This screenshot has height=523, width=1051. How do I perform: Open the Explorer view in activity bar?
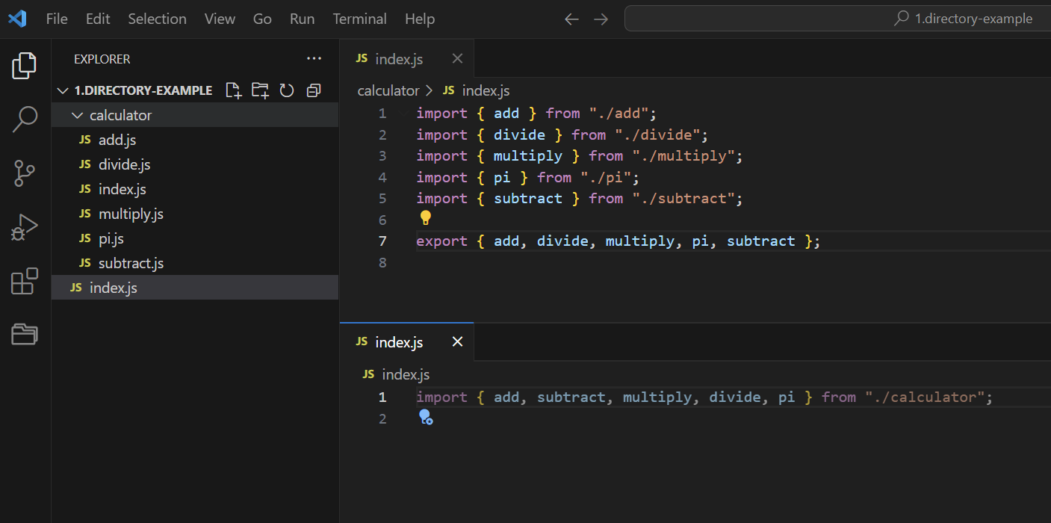[25, 66]
